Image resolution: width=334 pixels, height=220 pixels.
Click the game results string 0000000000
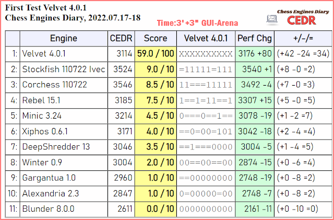point(206,210)
